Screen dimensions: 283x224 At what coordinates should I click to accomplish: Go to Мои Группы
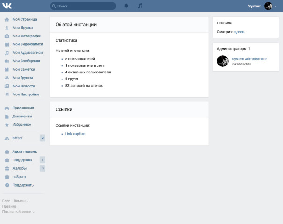pos(22,78)
